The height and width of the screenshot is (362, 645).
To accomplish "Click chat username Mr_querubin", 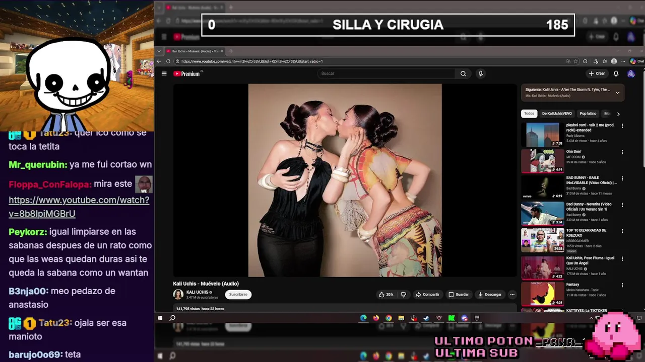I will point(37,165).
